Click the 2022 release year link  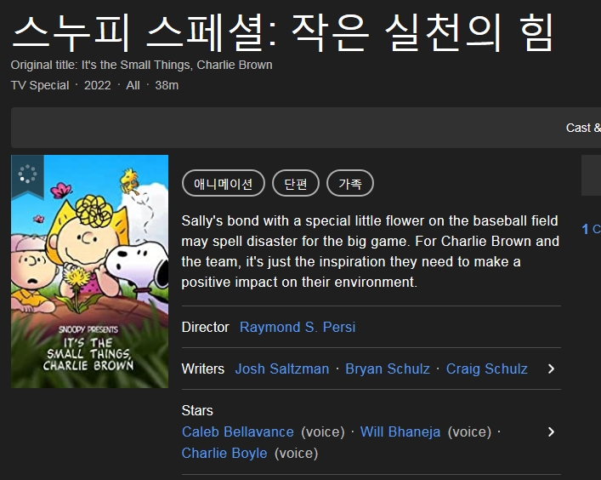pyautogui.click(x=98, y=85)
